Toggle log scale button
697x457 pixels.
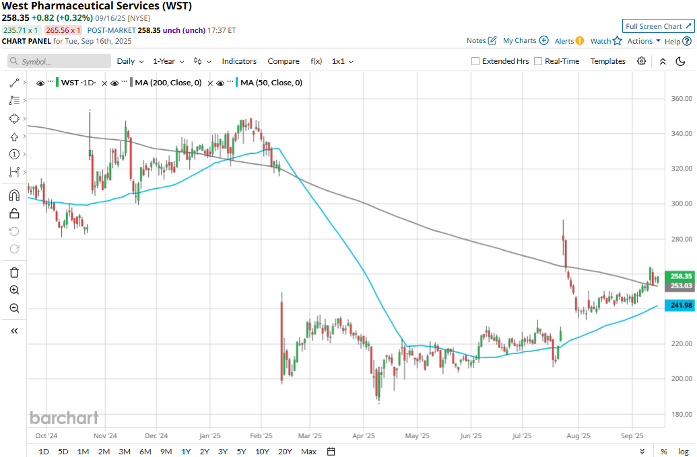(x=684, y=451)
